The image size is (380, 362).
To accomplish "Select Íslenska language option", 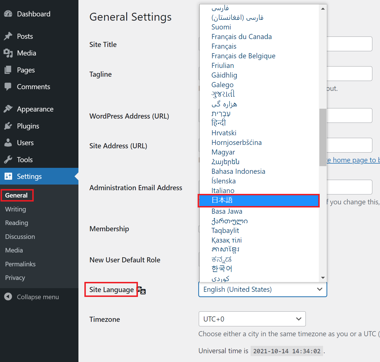I will pos(259,181).
